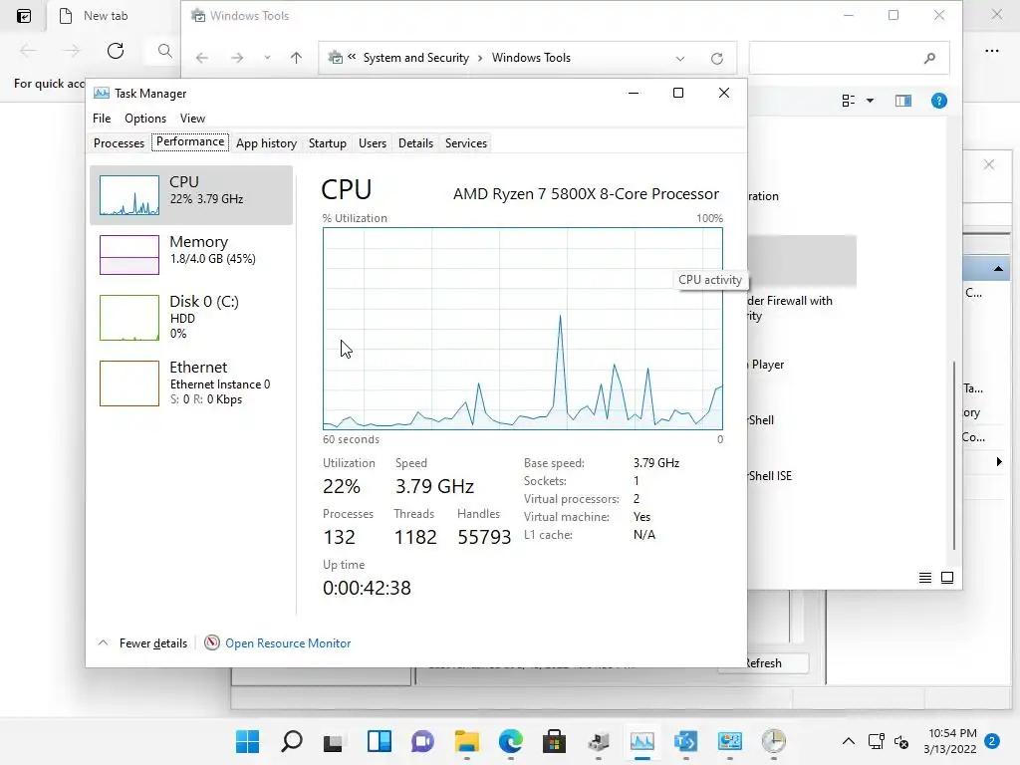Select the Ethernet performance item
The width and height of the screenshot is (1020, 765).
click(x=191, y=383)
